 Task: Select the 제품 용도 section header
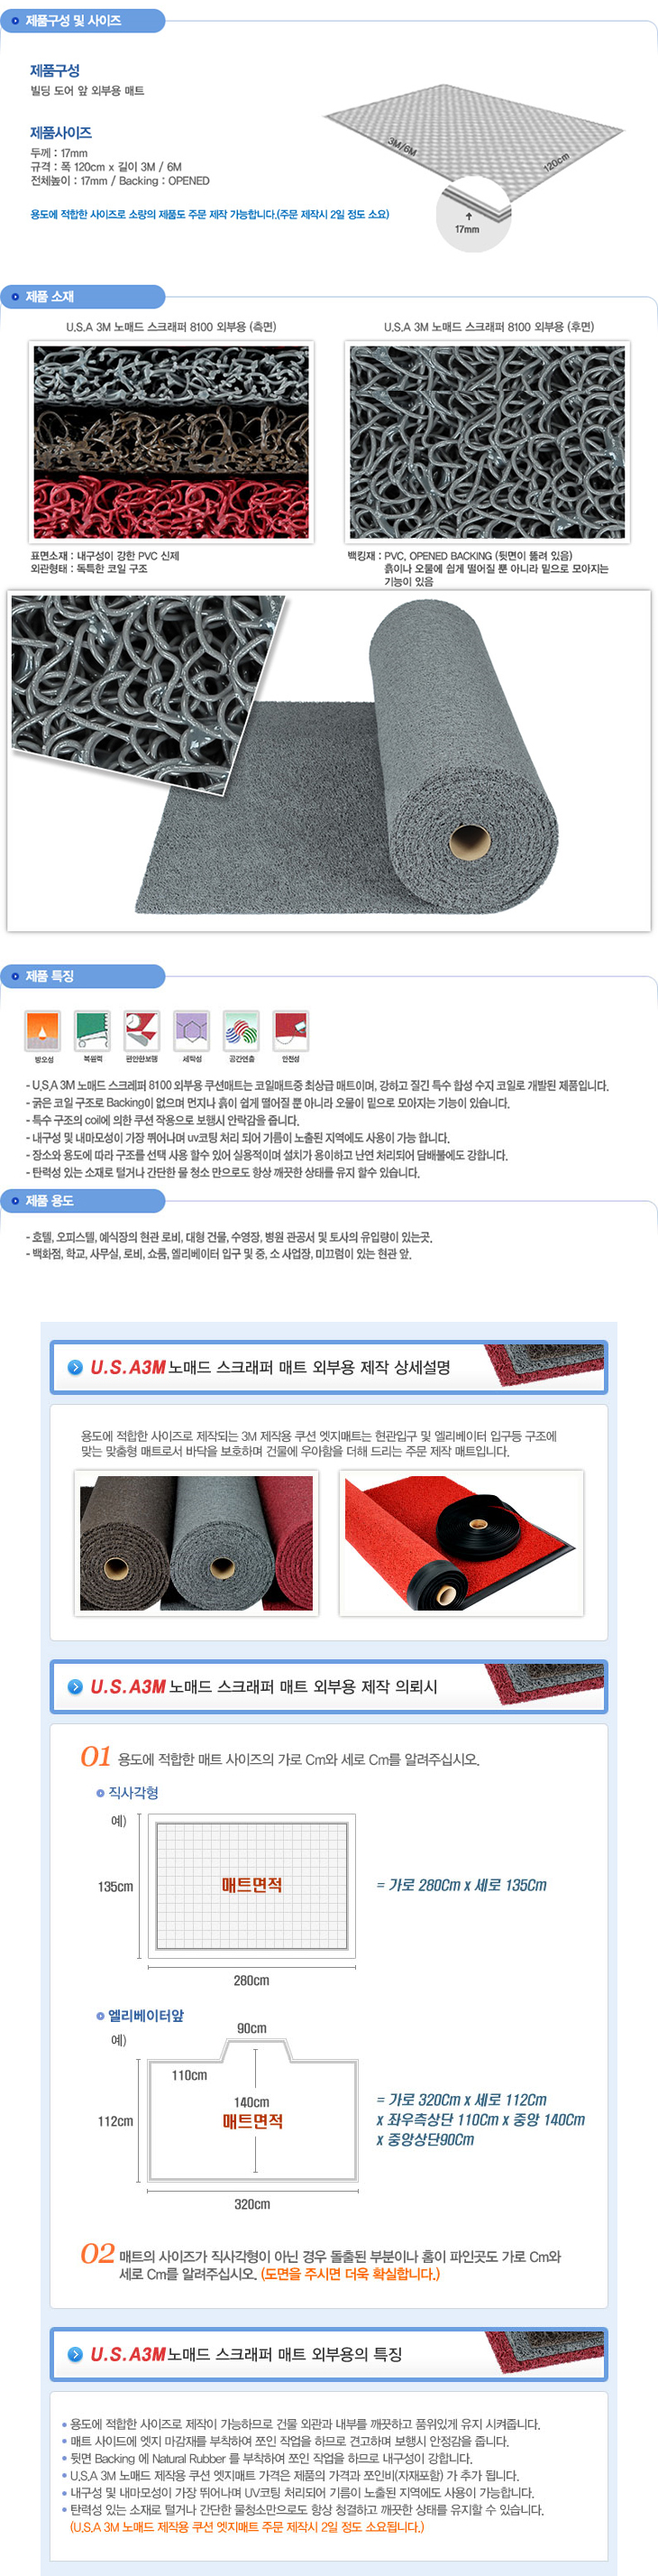(x=83, y=1200)
